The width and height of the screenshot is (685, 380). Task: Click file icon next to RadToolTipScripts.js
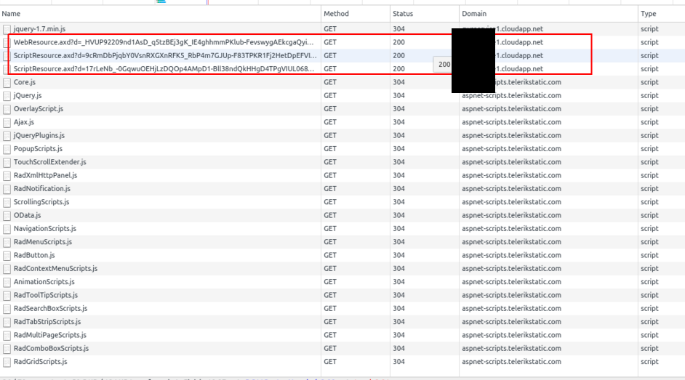tap(7, 296)
